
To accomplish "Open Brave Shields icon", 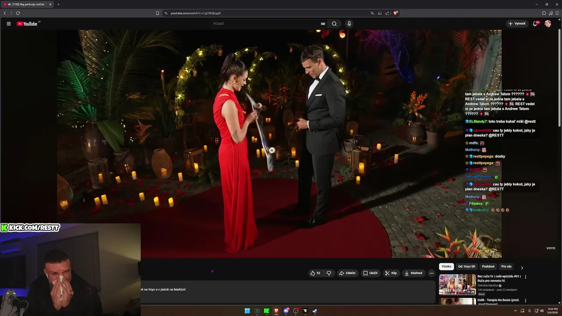I will point(396,13).
